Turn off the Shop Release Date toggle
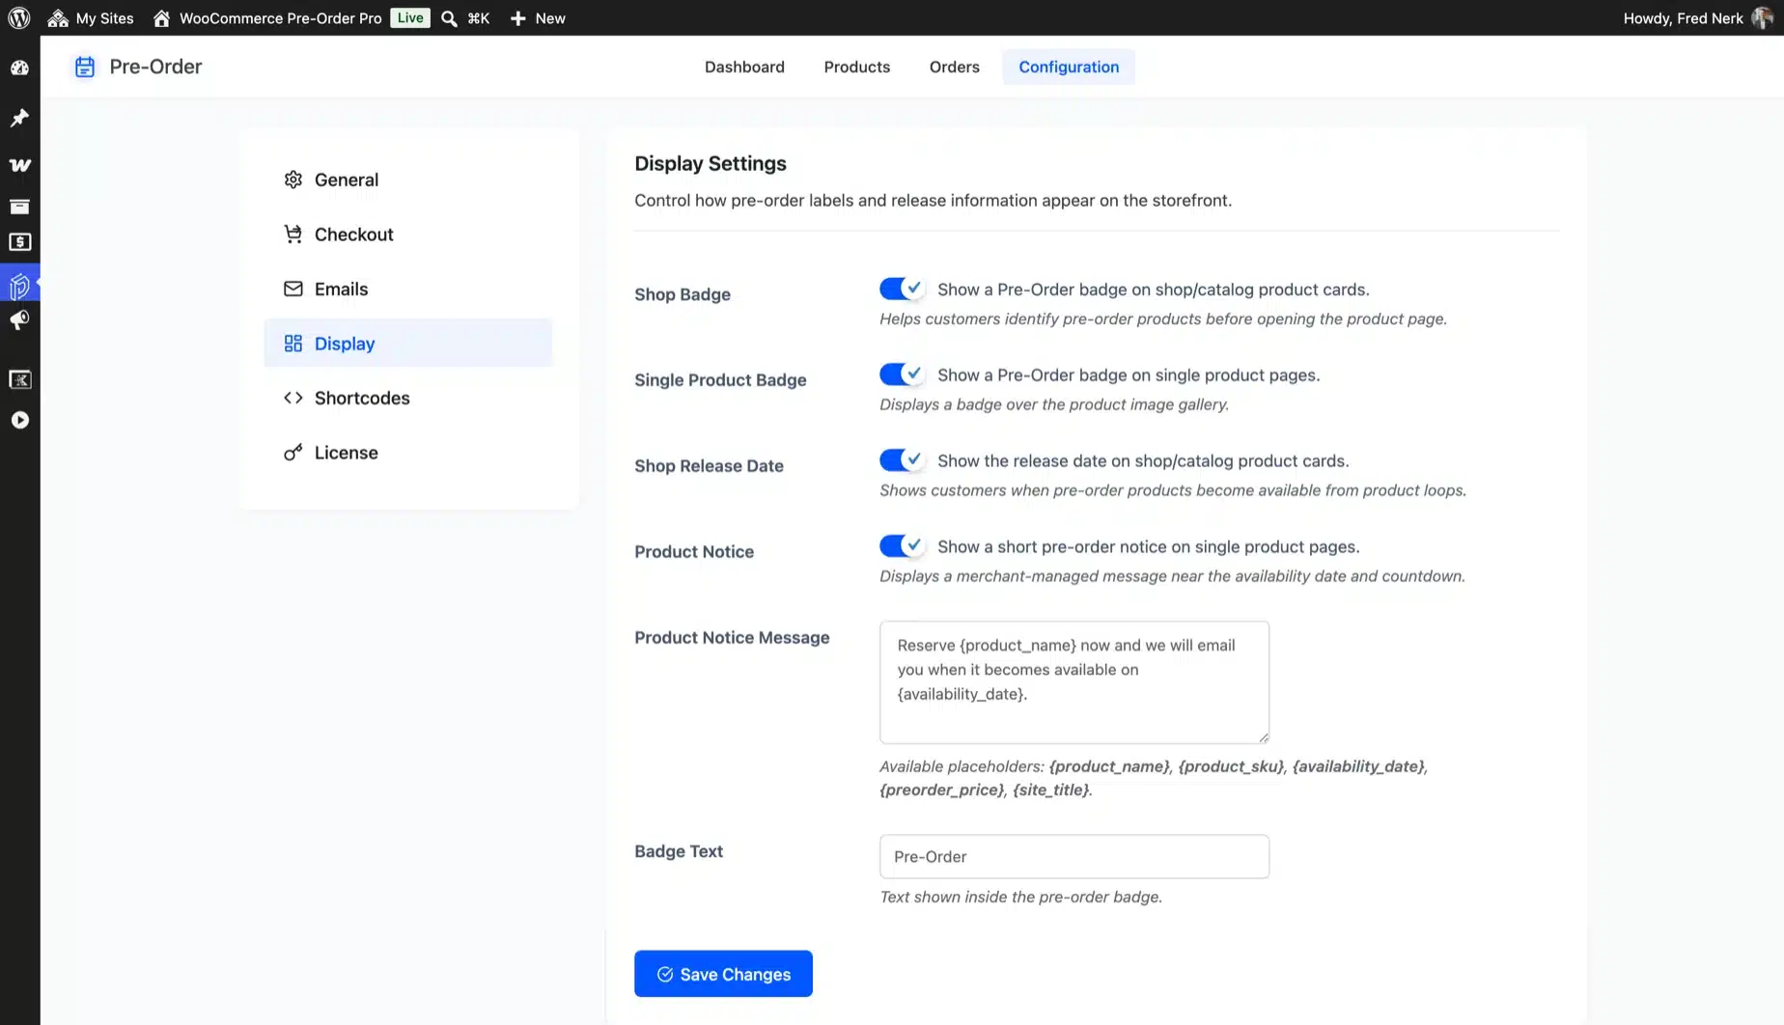1784x1025 pixels. 902,460
